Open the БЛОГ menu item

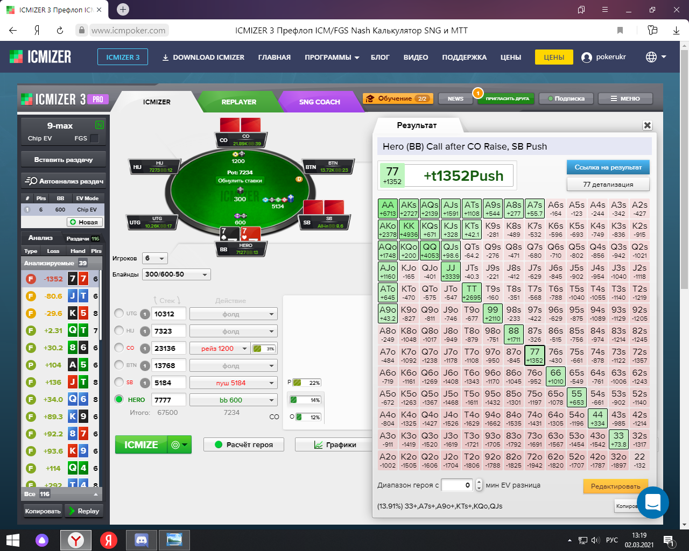coord(380,57)
